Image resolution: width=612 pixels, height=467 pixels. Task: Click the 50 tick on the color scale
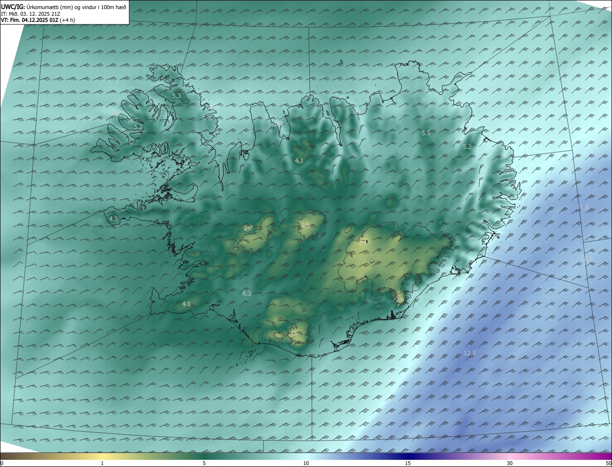(x=609, y=464)
